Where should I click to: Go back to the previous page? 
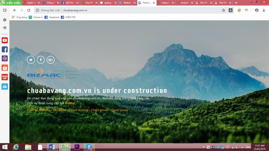pos(15,10)
